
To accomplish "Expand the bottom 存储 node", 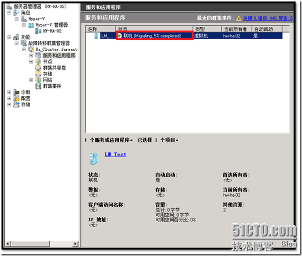I will pyautogui.click(x=9, y=105).
